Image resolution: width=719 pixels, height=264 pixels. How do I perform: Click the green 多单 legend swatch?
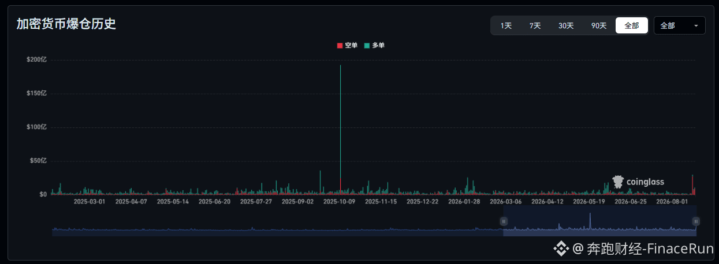(367, 46)
